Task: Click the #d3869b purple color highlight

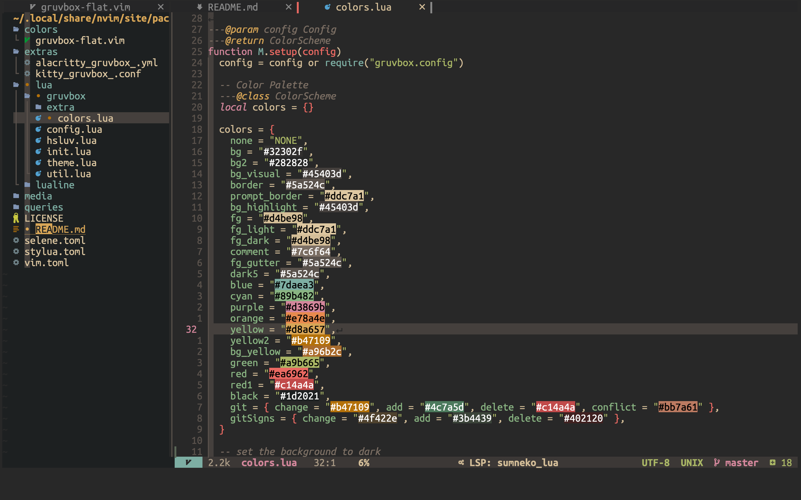Action: [x=305, y=307]
